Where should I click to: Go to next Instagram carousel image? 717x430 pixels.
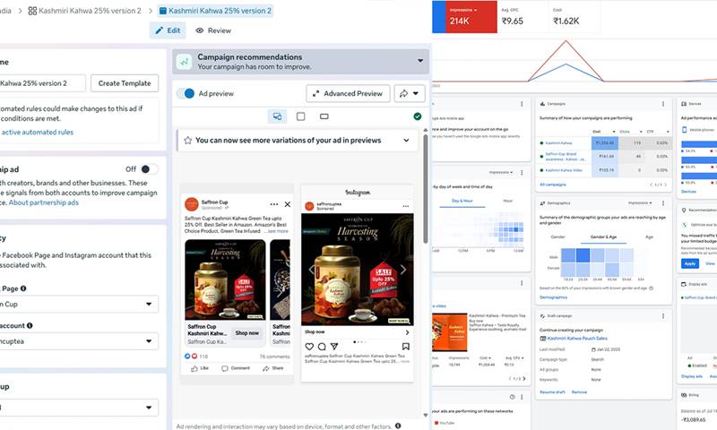click(403, 269)
